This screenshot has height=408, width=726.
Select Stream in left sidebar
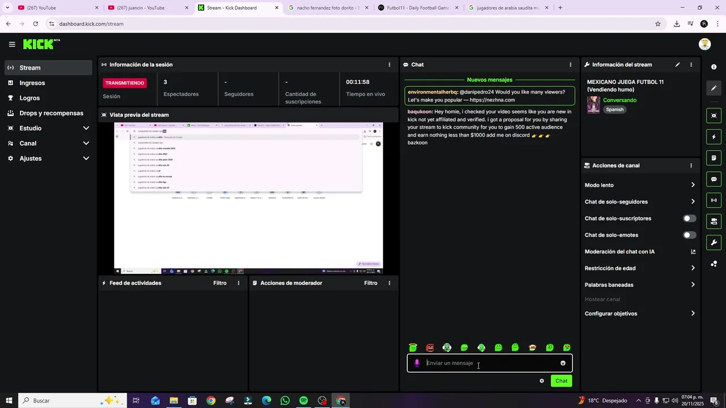[x=49, y=67]
